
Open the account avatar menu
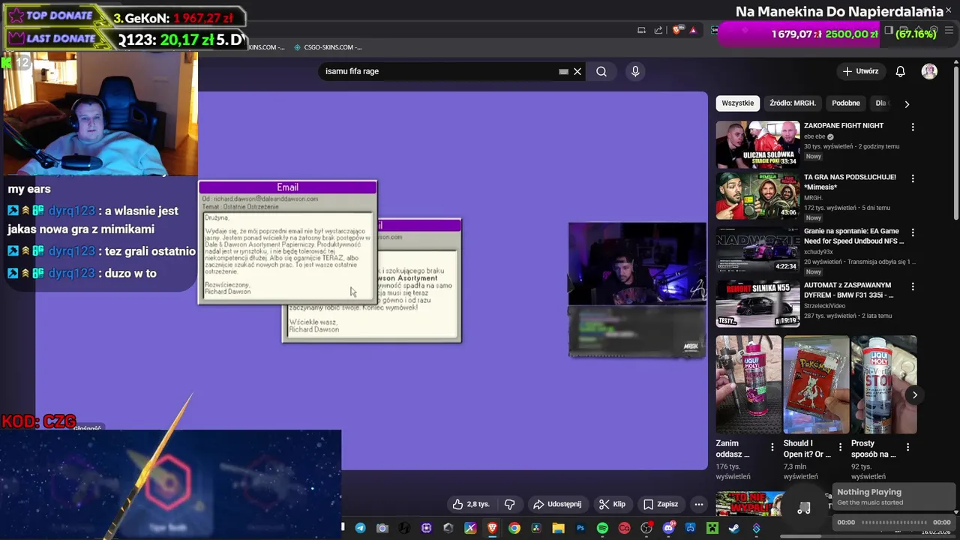pos(929,71)
